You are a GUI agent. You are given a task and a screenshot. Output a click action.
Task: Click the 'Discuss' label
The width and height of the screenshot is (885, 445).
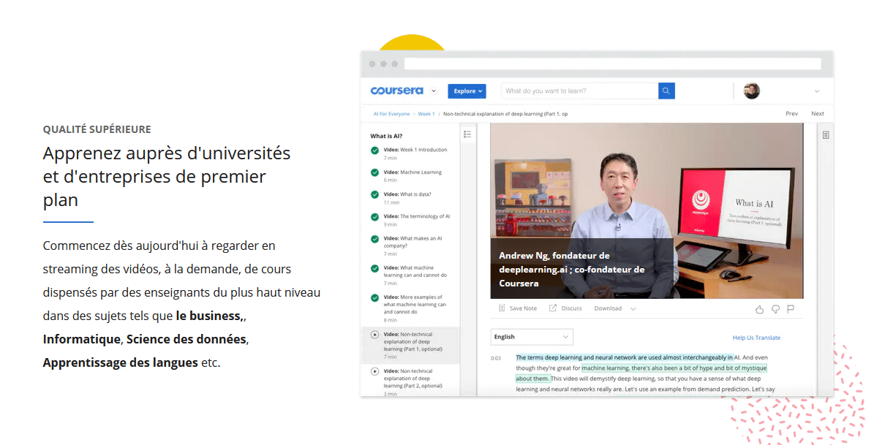coord(572,308)
